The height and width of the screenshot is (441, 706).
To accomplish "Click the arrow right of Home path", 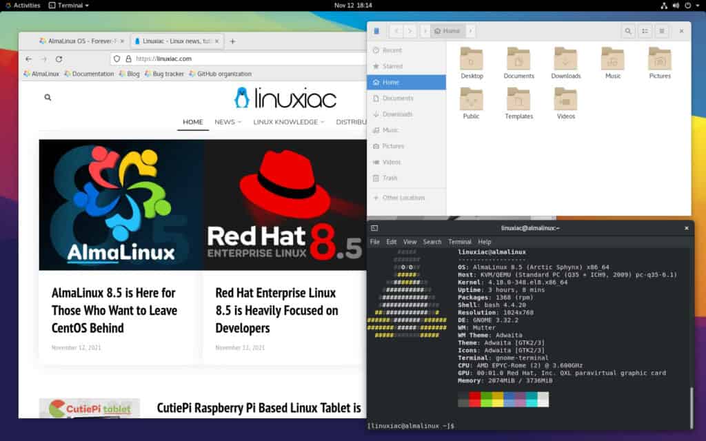I will (x=470, y=31).
